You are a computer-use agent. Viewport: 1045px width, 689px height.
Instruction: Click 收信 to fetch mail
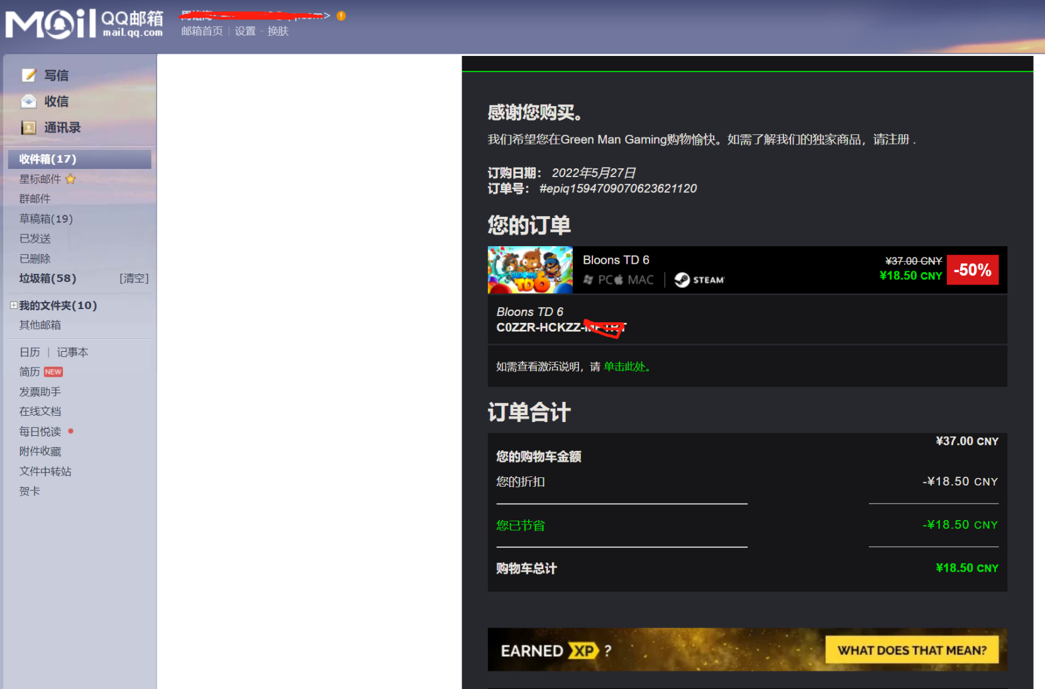coord(57,101)
